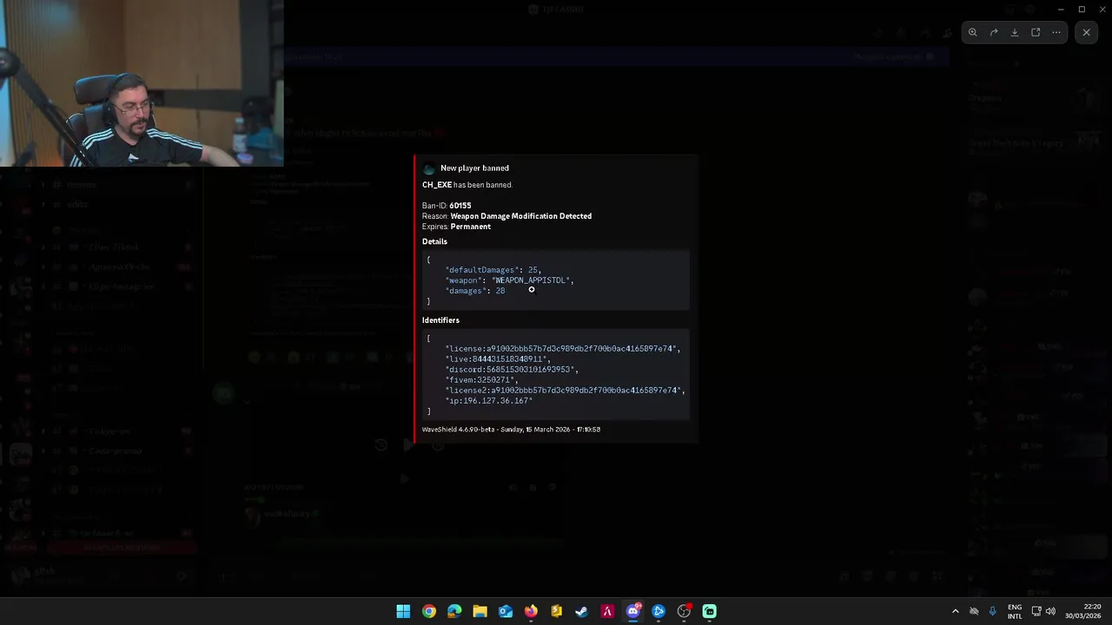Zoom in with the magnifier icon
This screenshot has height=625, width=1112.
(973, 32)
